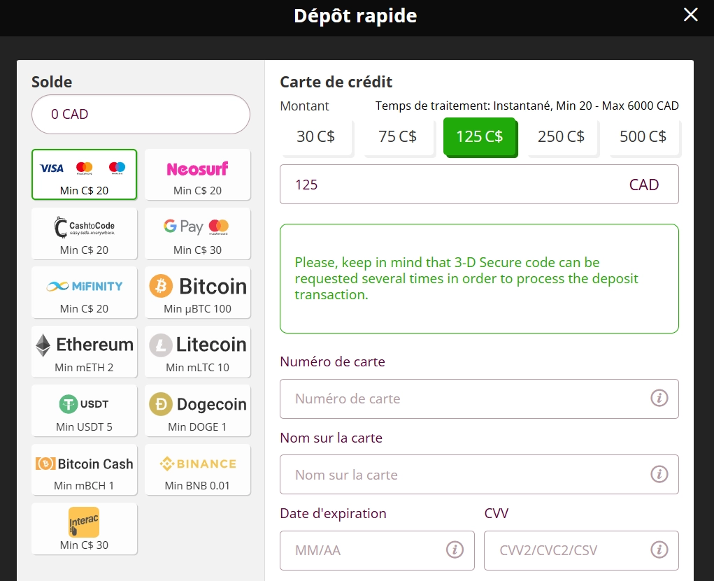Select the 500 C$ amount option
Image resolution: width=714 pixels, height=581 pixels.
tap(642, 136)
